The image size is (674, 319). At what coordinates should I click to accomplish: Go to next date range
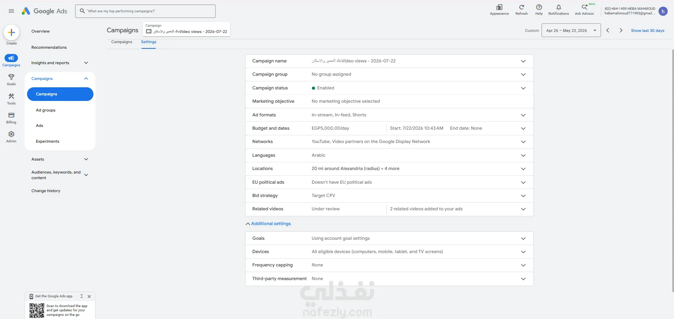pos(621,30)
